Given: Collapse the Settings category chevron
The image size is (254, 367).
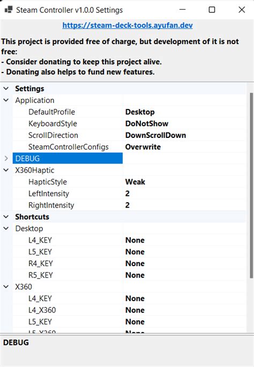Looking at the screenshot, I should pyautogui.click(x=6, y=89).
